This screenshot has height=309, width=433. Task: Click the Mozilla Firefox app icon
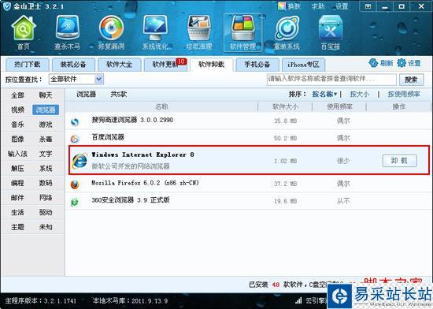click(x=75, y=184)
